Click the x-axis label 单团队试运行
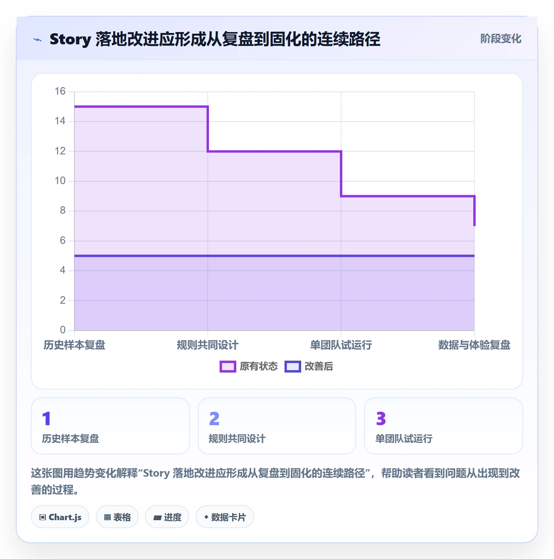 pos(341,345)
